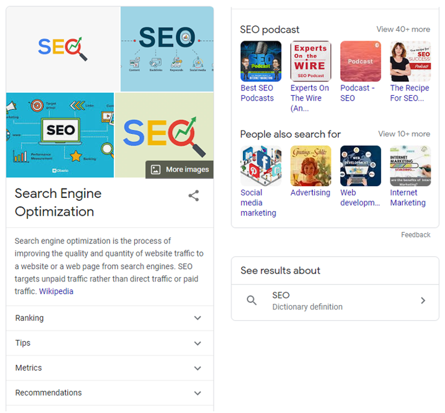Open Experts On The Wire podcast thumbnail
The width and height of the screenshot is (445, 413).
tap(310, 62)
